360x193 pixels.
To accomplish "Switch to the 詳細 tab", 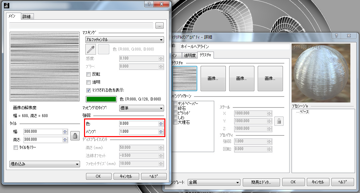I will pyautogui.click(x=27, y=16).
